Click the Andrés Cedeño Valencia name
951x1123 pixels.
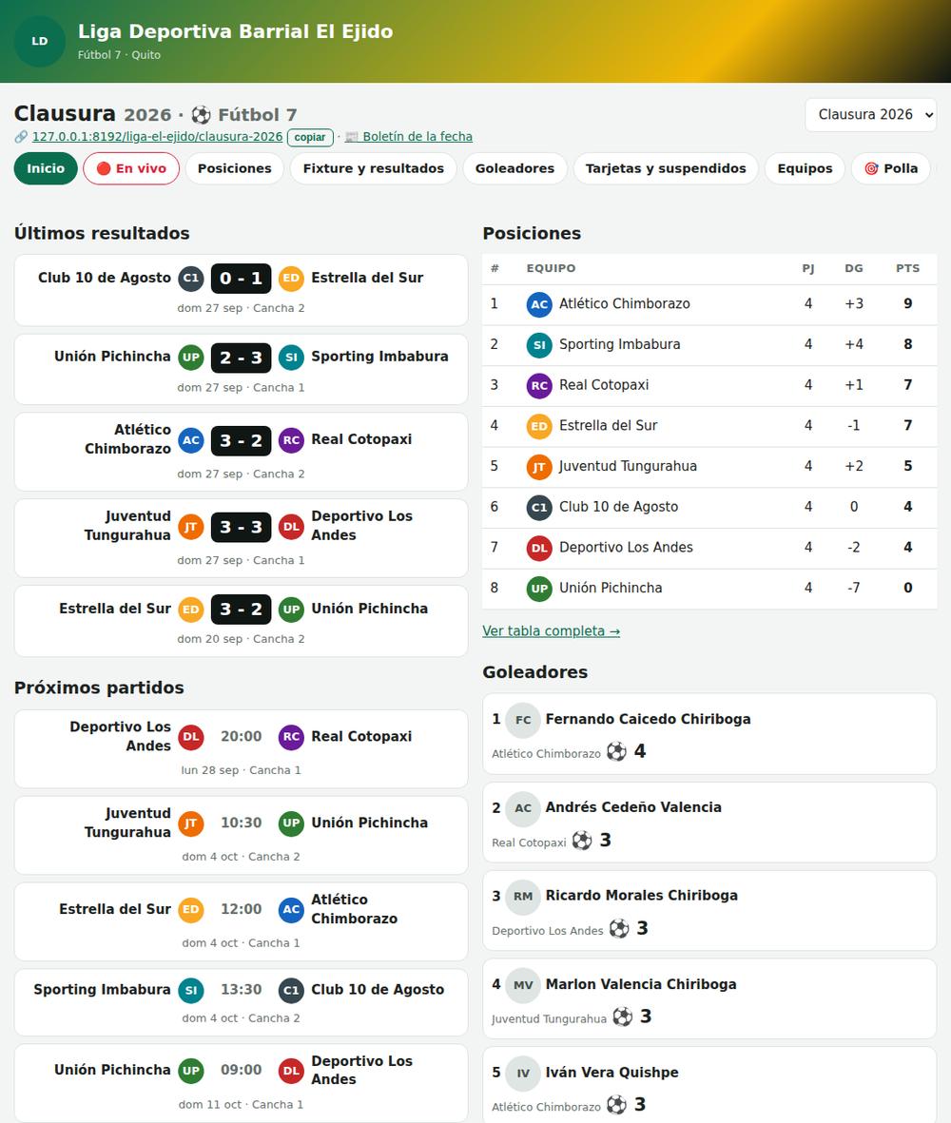[x=633, y=807]
